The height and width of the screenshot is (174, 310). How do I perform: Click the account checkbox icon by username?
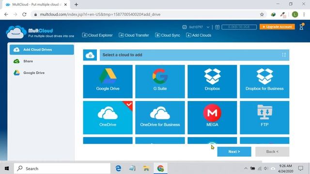[185, 27]
